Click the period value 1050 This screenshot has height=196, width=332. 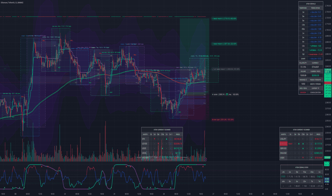coord(303,84)
